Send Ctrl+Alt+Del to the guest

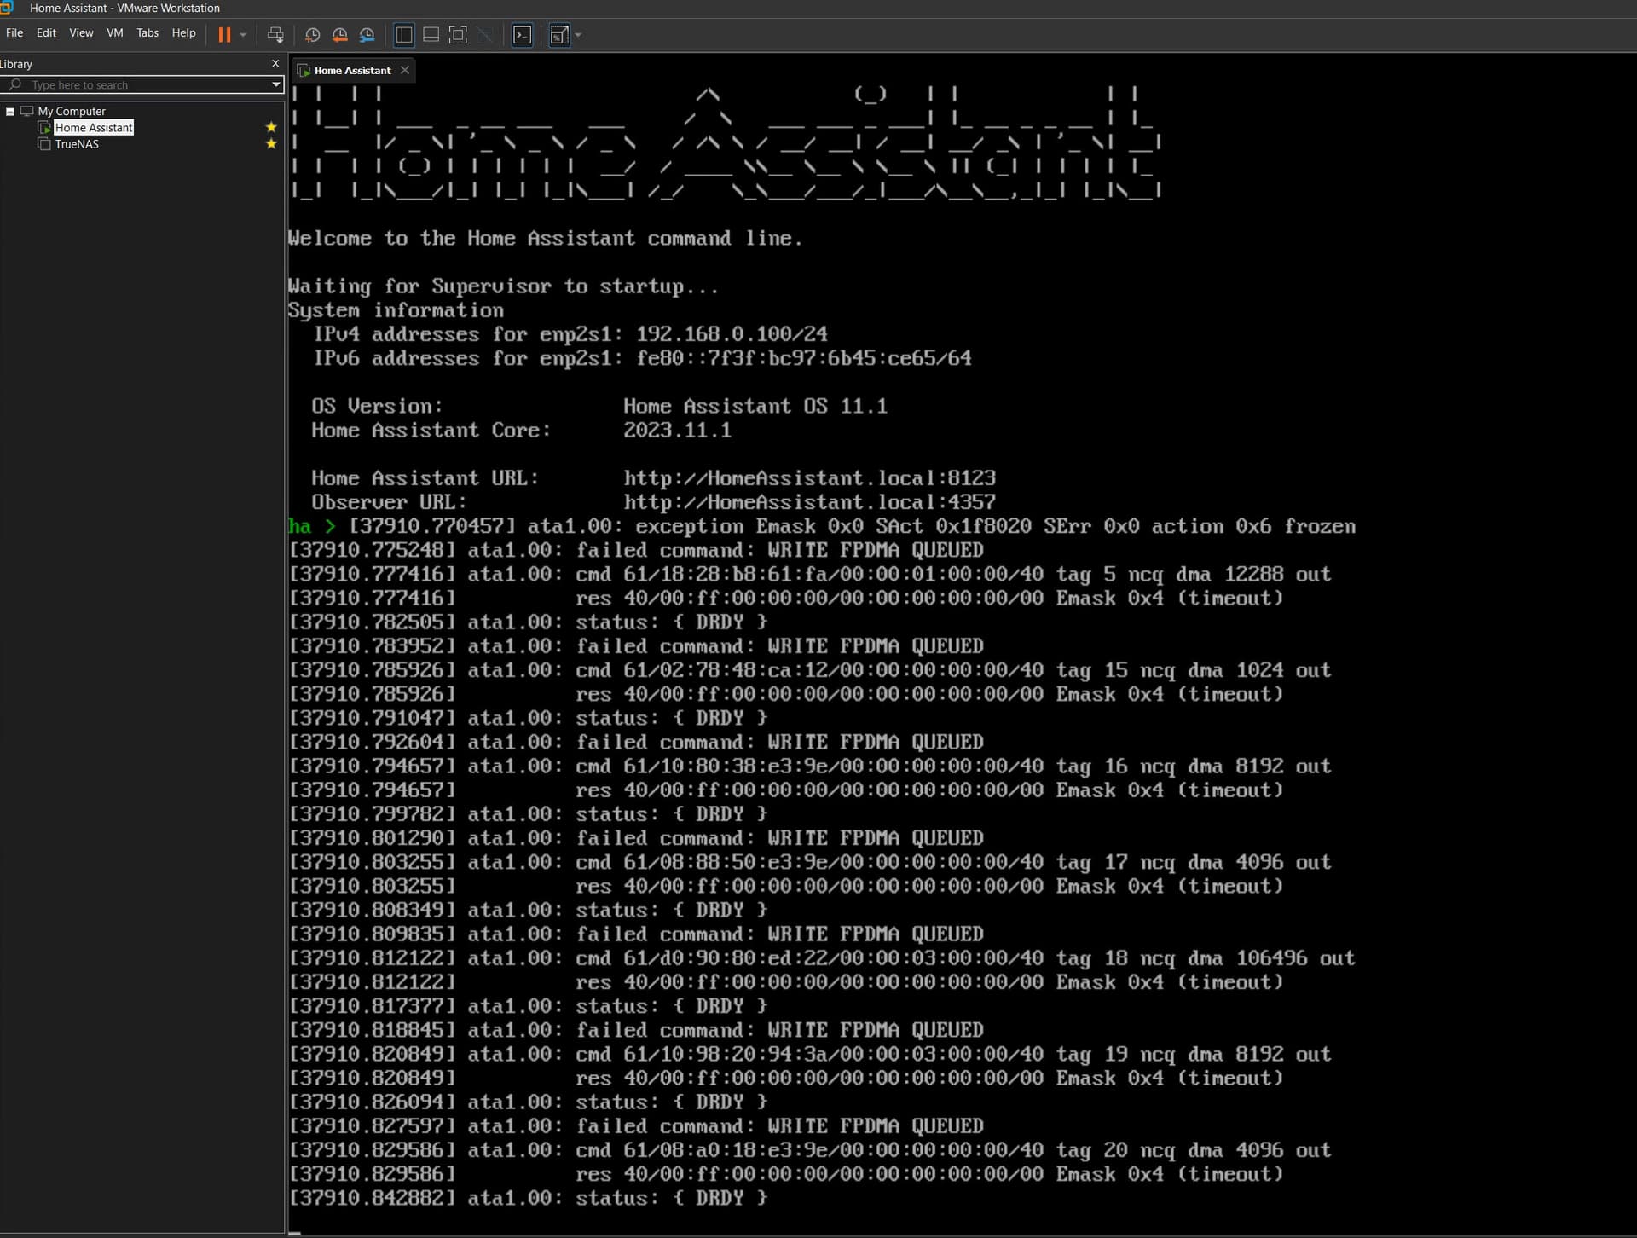tap(275, 35)
